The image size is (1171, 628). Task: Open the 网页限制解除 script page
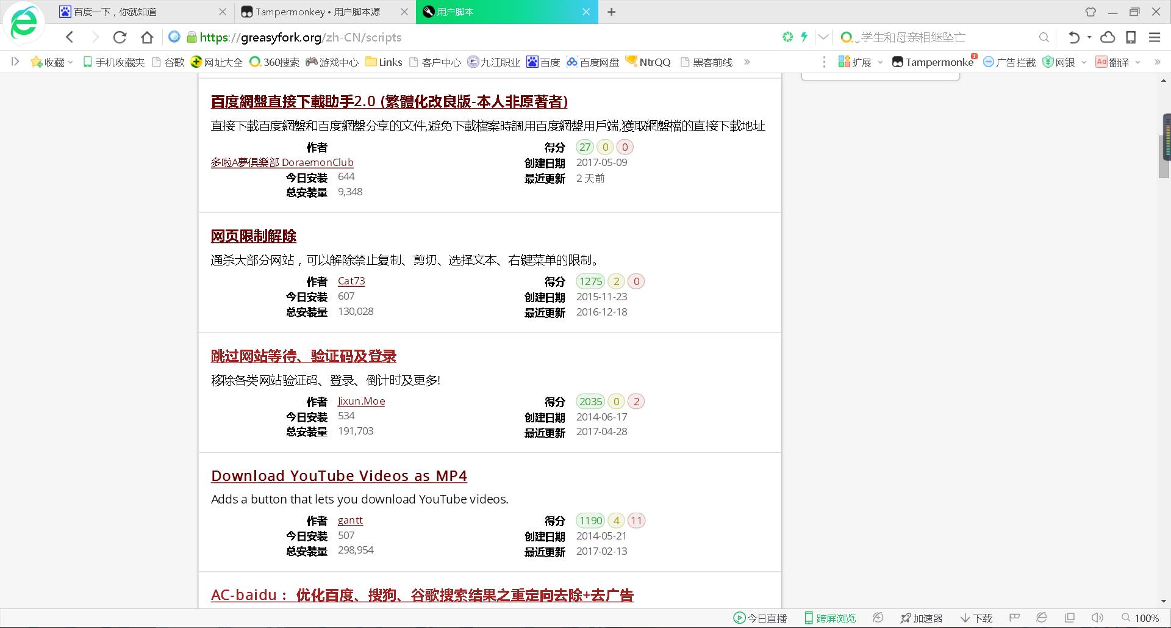[252, 236]
